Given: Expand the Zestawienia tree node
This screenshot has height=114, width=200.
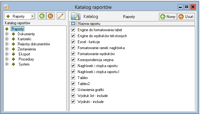Looking at the screenshot, I should (7, 49).
